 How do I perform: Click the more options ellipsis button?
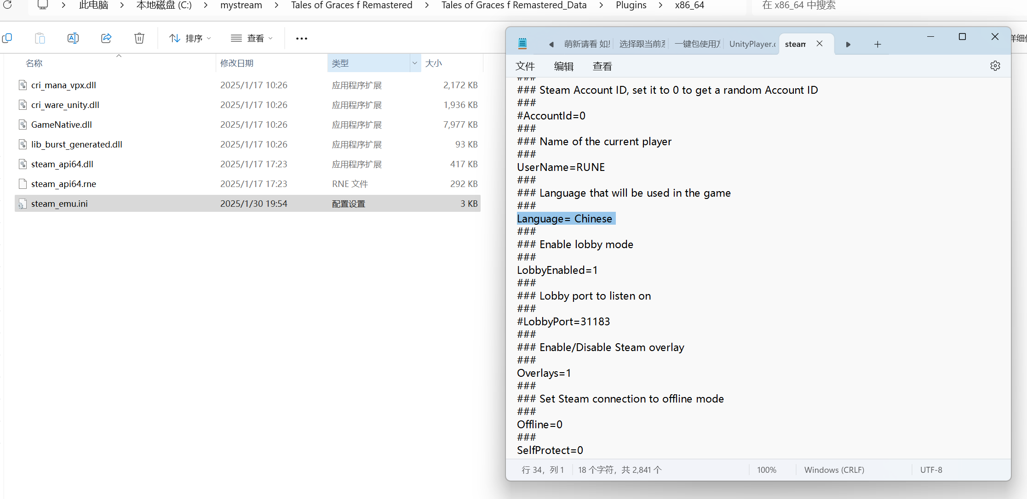(x=302, y=38)
